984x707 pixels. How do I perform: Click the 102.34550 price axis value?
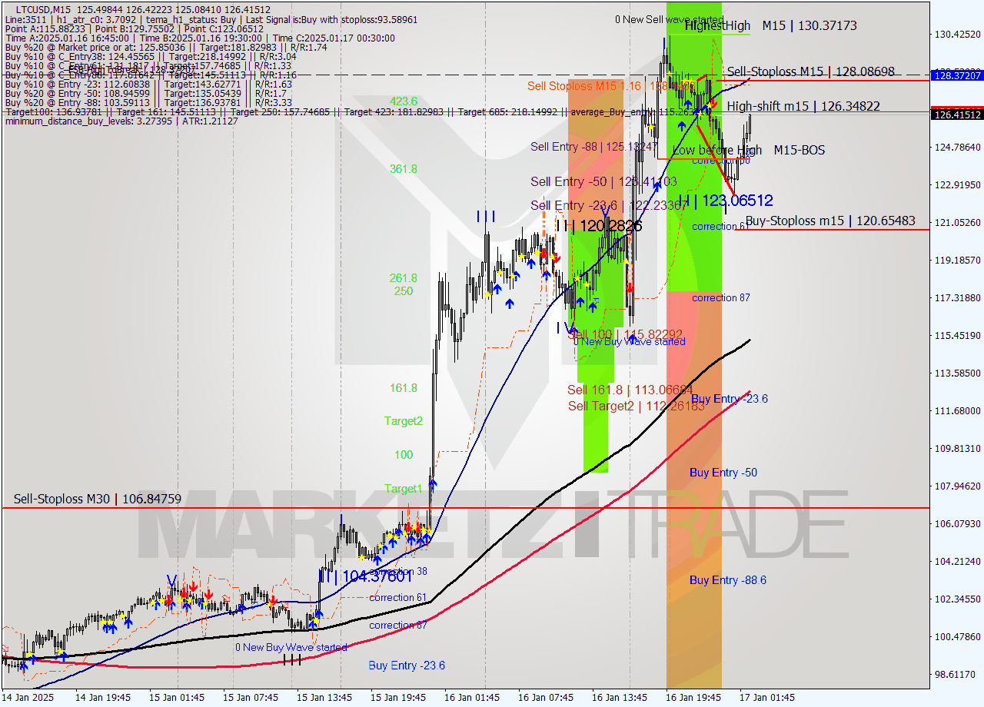pyautogui.click(x=957, y=599)
